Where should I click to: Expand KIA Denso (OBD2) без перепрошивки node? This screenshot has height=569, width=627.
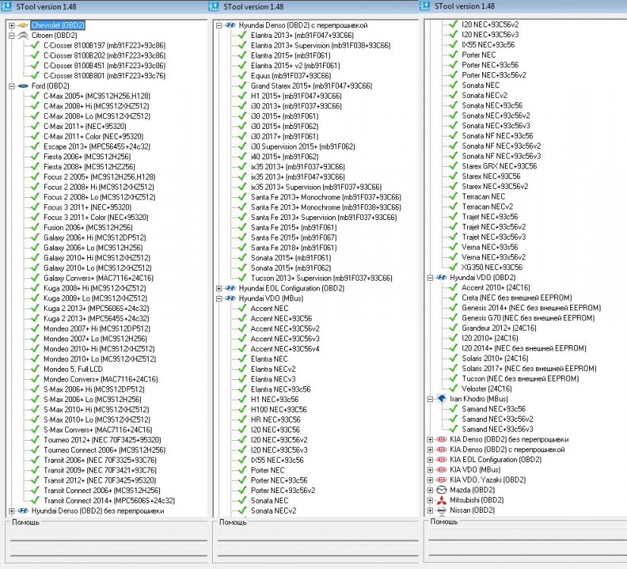coord(430,439)
